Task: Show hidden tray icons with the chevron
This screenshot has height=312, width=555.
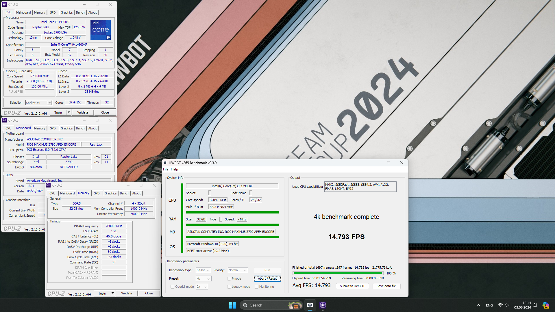Action: click(x=478, y=305)
